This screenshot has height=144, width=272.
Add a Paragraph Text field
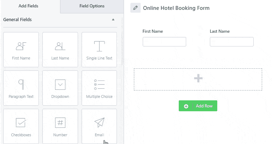click(x=21, y=88)
